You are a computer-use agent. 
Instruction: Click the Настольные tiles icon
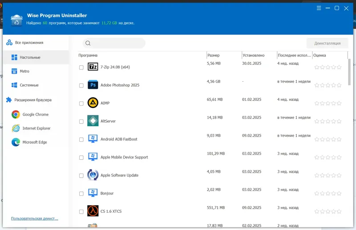pos(14,57)
